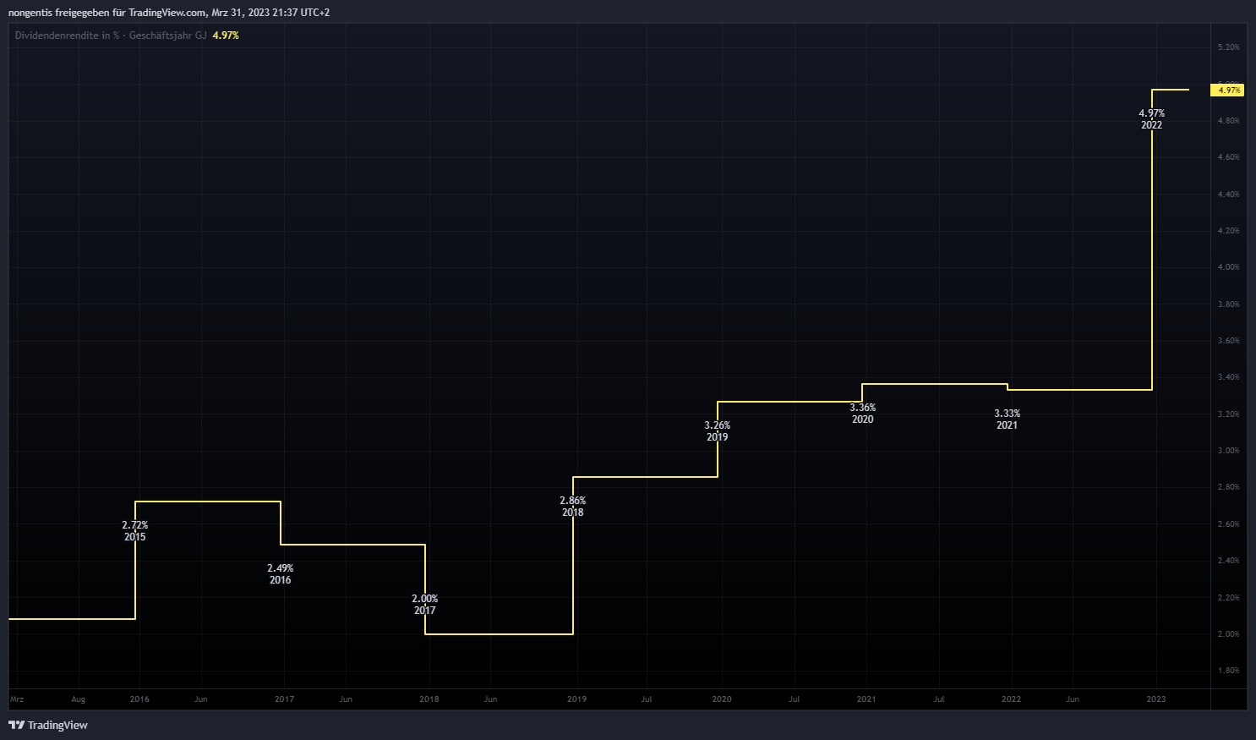Click 2019 on the time axis

pos(576,699)
